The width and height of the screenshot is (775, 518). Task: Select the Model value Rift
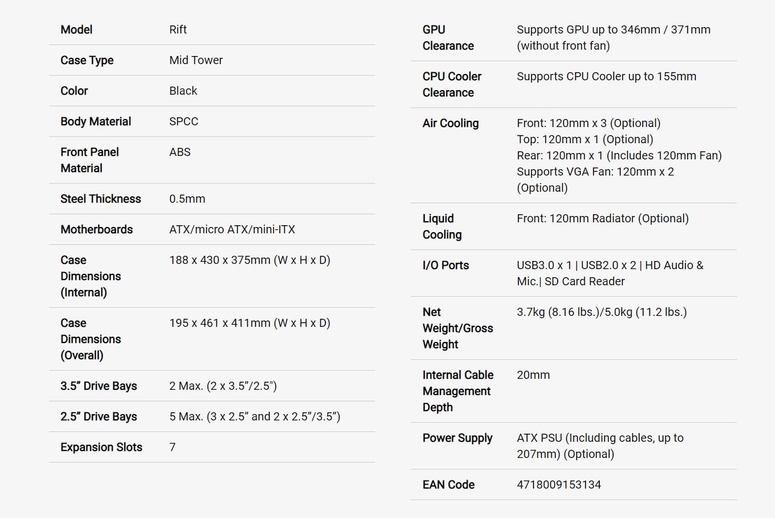(x=178, y=29)
